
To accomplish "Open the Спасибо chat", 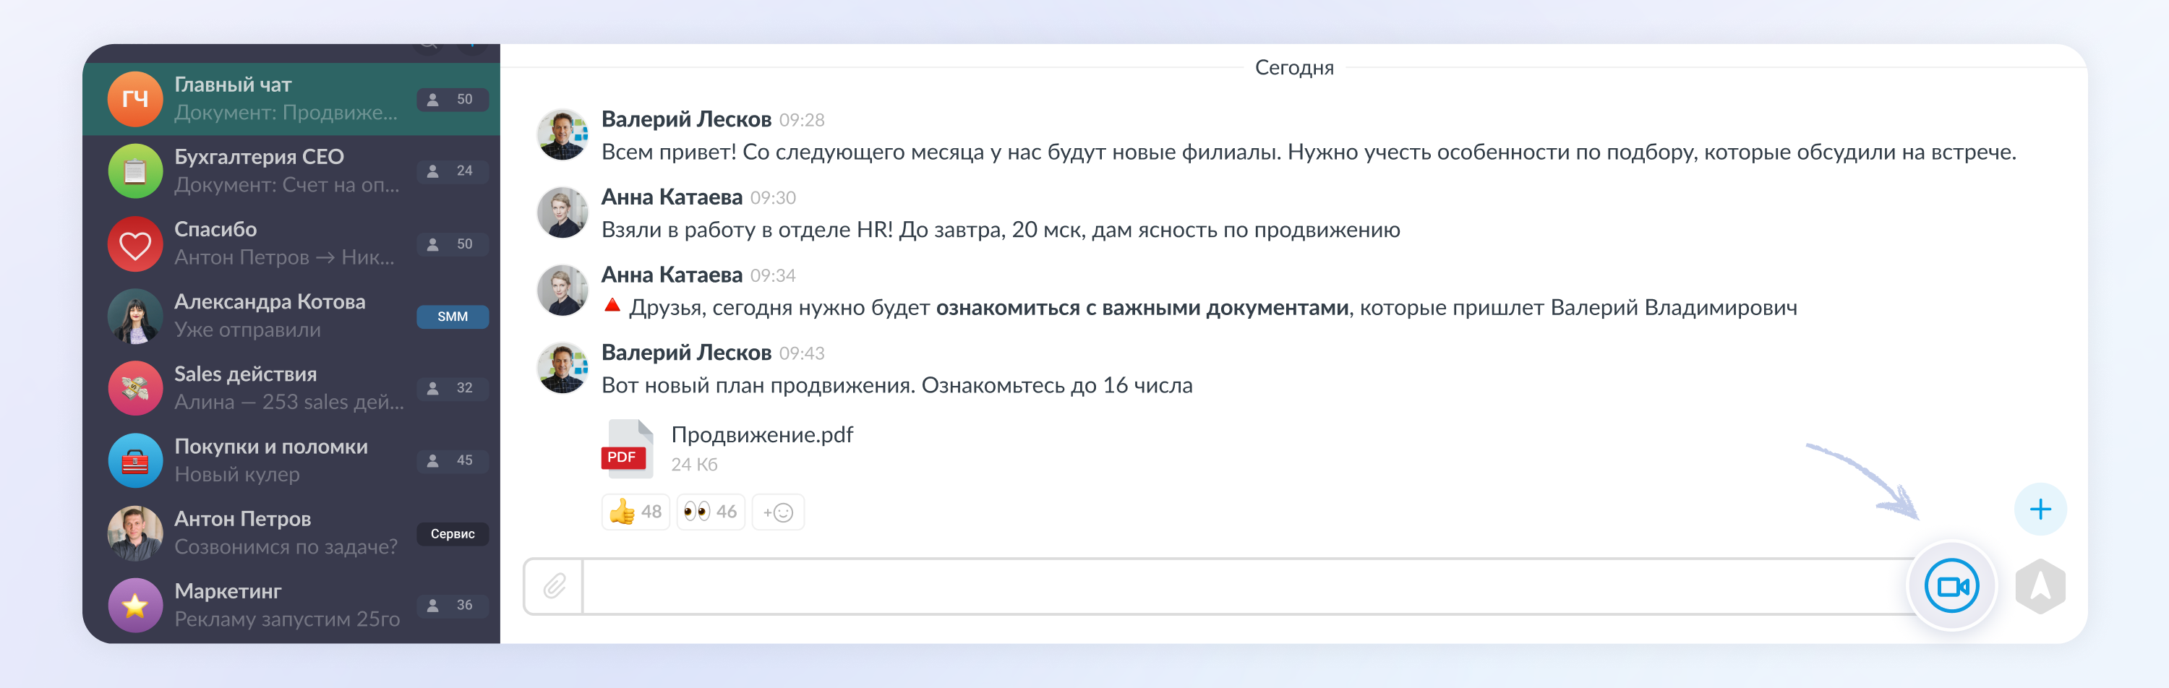I will [x=286, y=244].
